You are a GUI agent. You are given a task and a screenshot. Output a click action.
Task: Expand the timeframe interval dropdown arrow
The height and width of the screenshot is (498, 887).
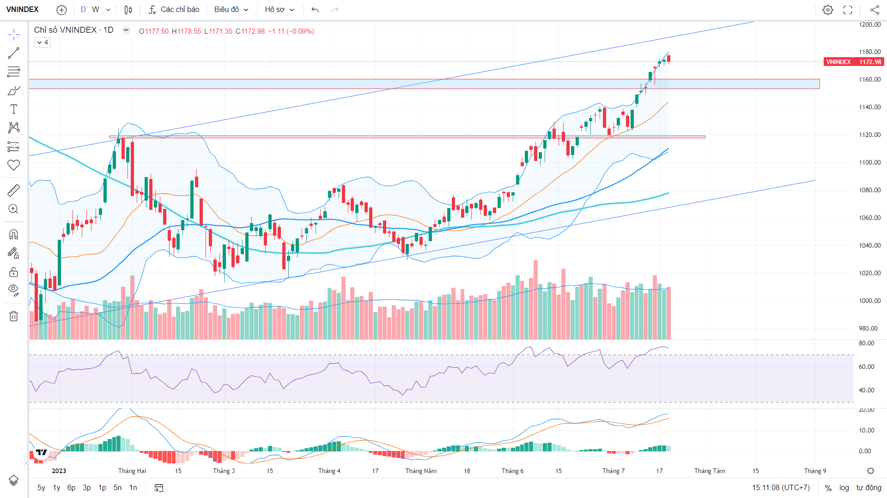tap(108, 10)
